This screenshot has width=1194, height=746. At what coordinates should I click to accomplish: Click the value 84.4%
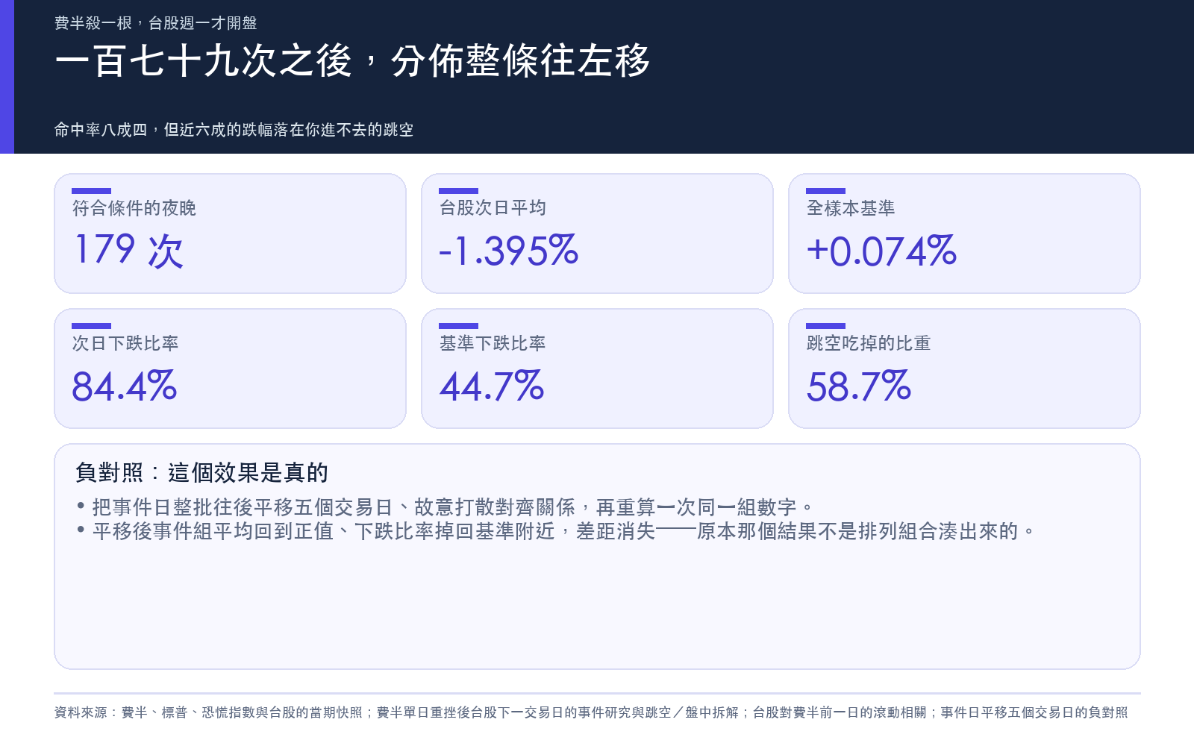click(125, 386)
